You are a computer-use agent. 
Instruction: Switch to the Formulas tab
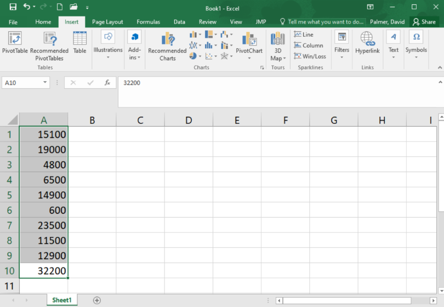(148, 22)
